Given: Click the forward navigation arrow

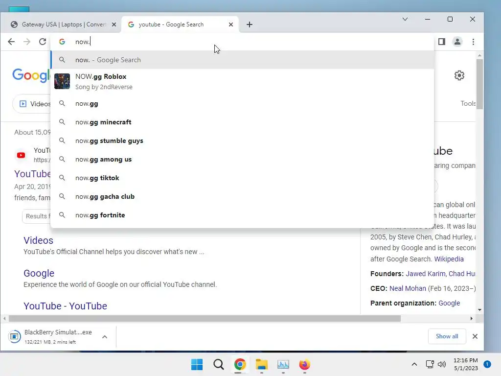Looking at the screenshot, I should click(27, 42).
